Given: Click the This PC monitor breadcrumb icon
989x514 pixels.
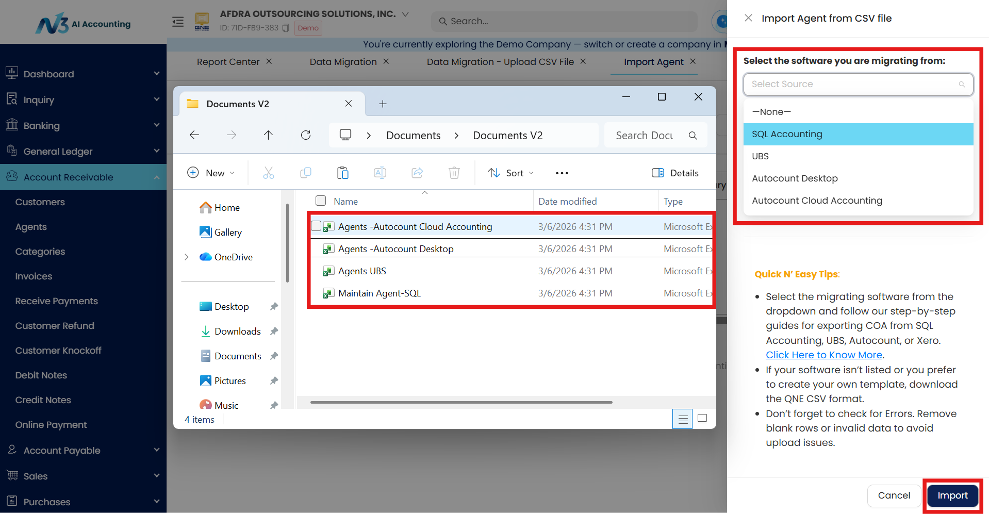Looking at the screenshot, I should coord(345,135).
